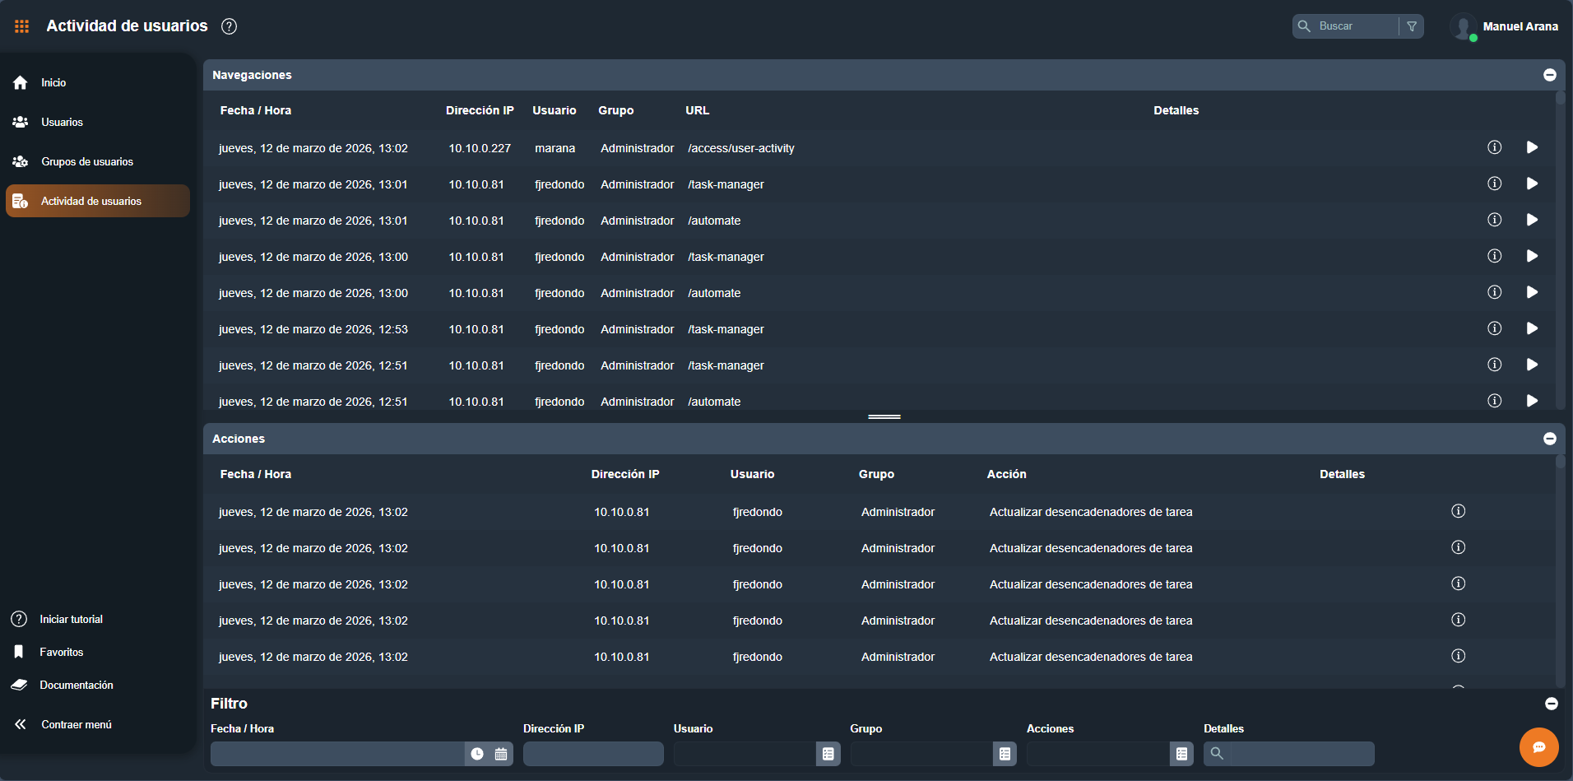
Task: Open the calendar date picker in the filter
Action: coord(501,754)
